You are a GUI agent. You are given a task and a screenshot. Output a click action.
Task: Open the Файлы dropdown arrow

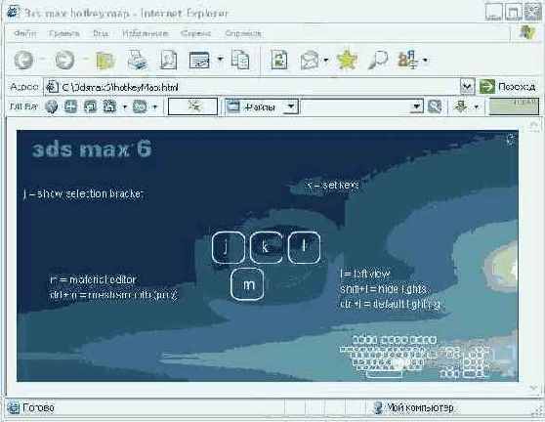[292, 106]
